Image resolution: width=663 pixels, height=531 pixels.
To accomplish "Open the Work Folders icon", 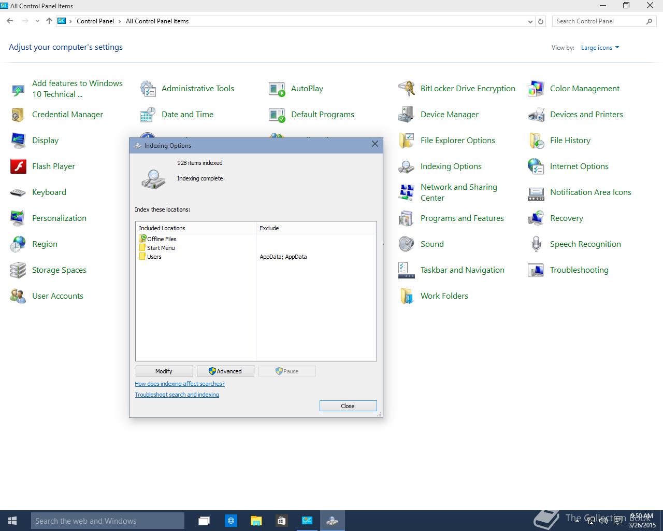I will point(407,296).
